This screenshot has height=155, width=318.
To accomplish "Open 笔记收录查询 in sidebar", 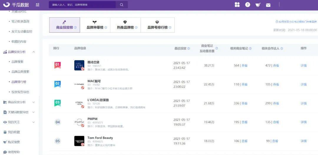I will 20,21.
